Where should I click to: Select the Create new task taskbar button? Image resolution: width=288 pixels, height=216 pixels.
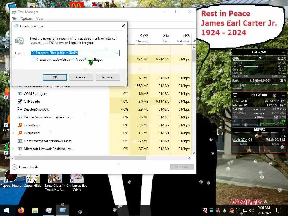coord(62,210)
